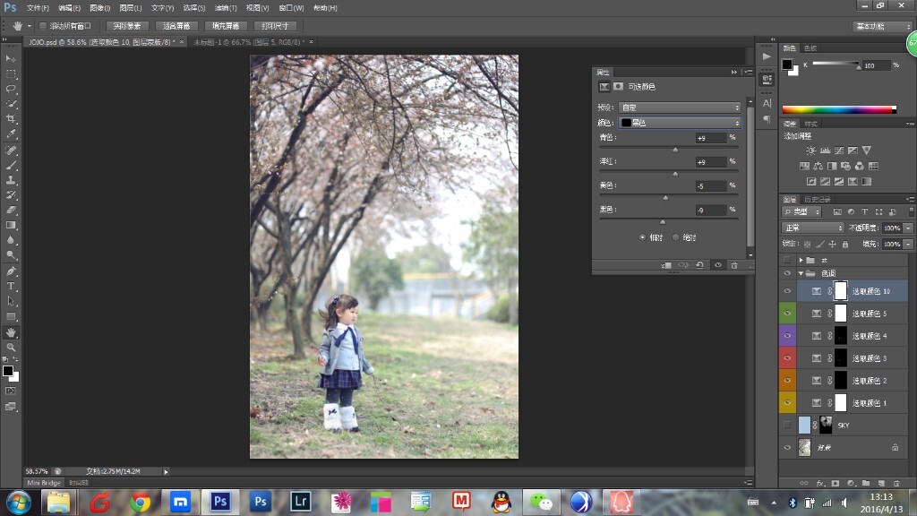Clip adjustment to layer below in Properties

(x=666, y=265)
